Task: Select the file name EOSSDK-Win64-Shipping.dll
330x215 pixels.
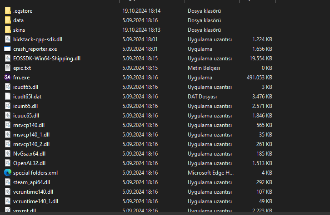Action: click(47, 59)
